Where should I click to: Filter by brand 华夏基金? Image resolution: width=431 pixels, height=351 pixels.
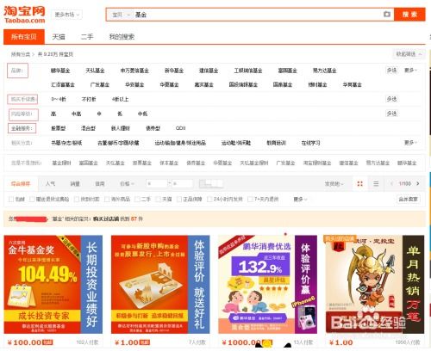point(169,84)
